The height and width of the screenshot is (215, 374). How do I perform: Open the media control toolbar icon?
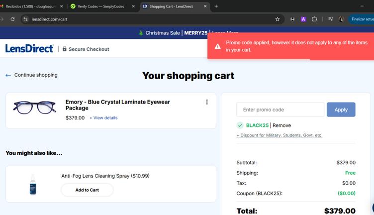coord(331,19)
